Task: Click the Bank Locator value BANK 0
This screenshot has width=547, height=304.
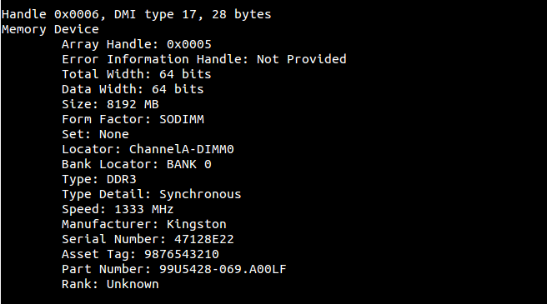Action: 188,164
